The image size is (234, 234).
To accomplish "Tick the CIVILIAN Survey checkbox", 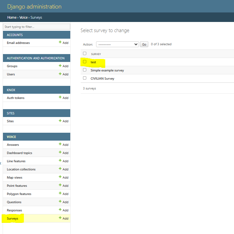I will click(85, 78).
